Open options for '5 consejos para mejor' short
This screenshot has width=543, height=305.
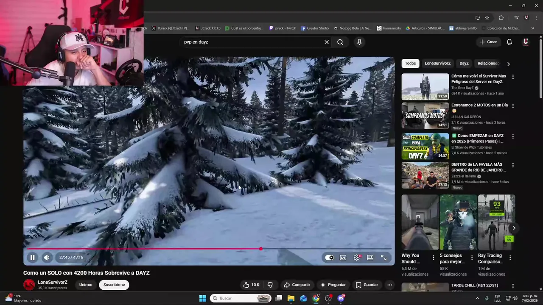tap(472, 258)
